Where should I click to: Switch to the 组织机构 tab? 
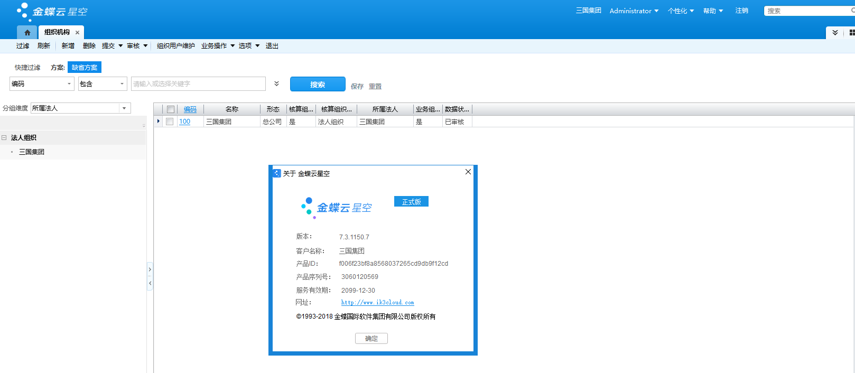pos(57,32)
